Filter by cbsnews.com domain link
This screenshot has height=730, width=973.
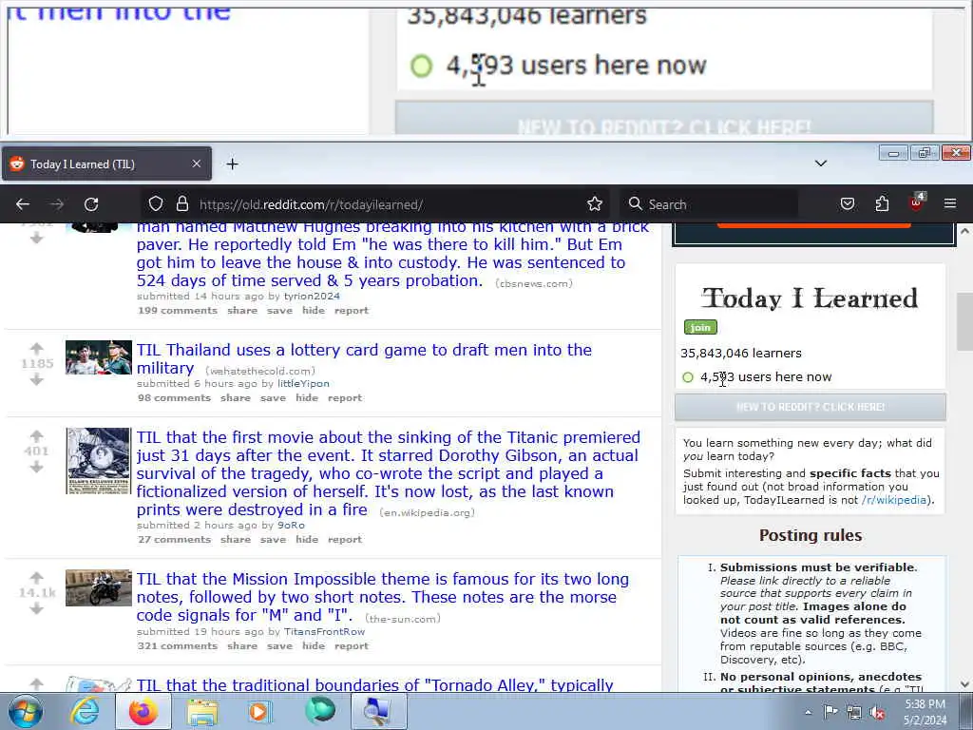tap(534, 283)
